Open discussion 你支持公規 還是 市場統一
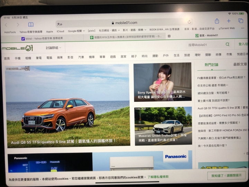The height and width of the screenshot is (187, 249). tap(213, 86)
